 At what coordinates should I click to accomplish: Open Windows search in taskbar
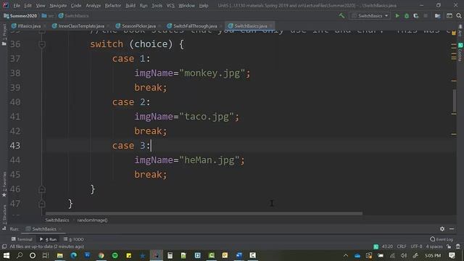(20, 255)
